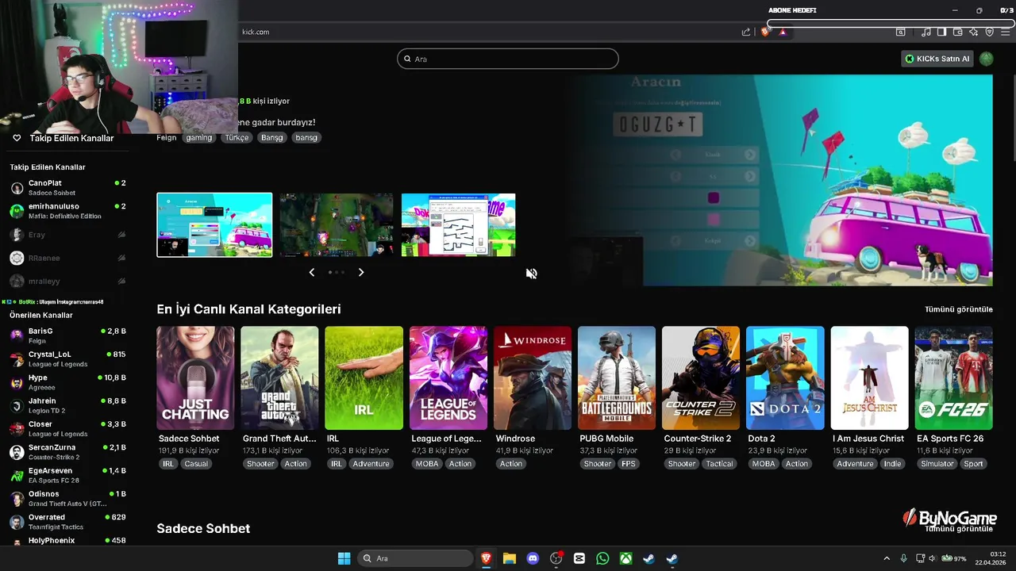Open the Counter-Strike 2 category card
Viewport: 1016px width, 571px height.
[x=701, y=378]
